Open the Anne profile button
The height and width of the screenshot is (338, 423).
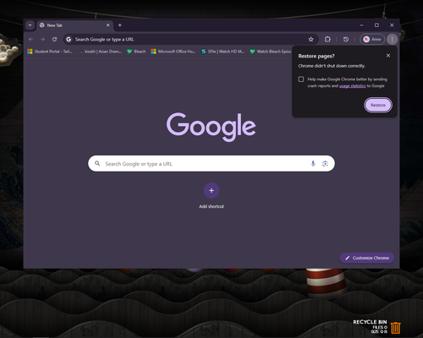372,39
